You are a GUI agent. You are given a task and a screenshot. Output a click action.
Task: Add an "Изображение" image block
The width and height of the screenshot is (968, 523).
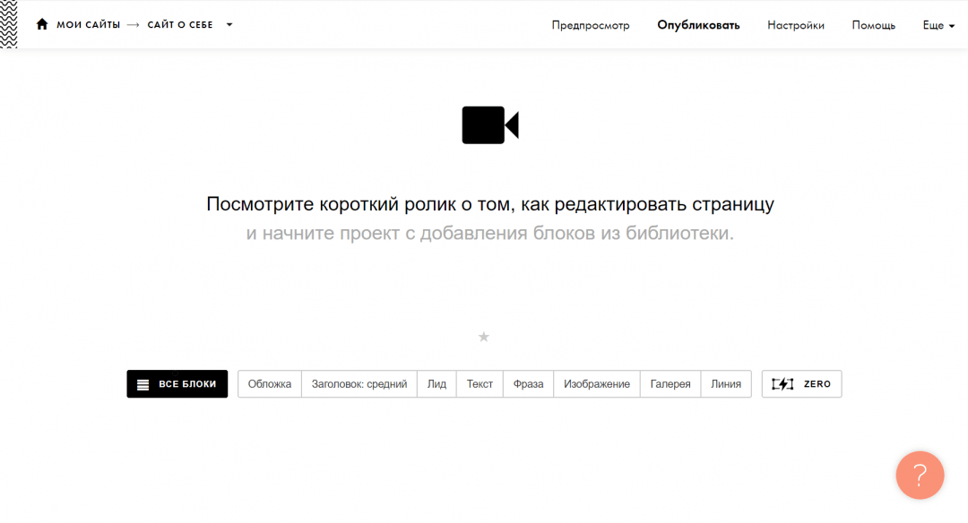click(597, 384)
